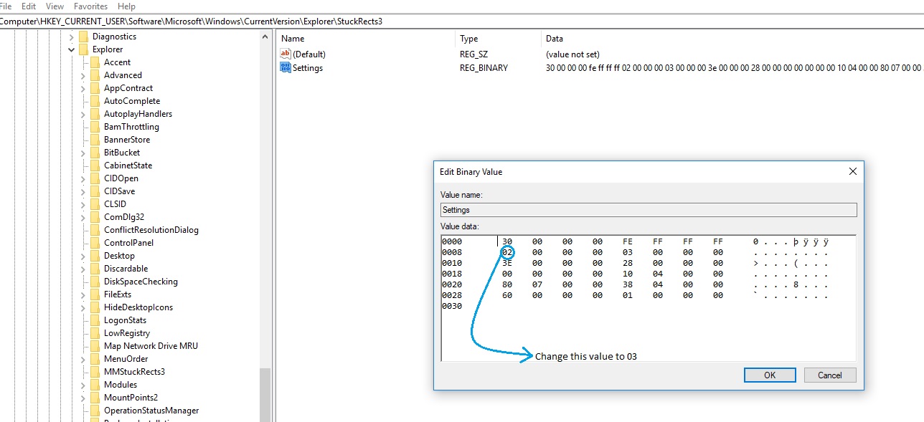
Task: Click the BitBucket folder icon
Action: pyautogui.click(x=95, y=153)
